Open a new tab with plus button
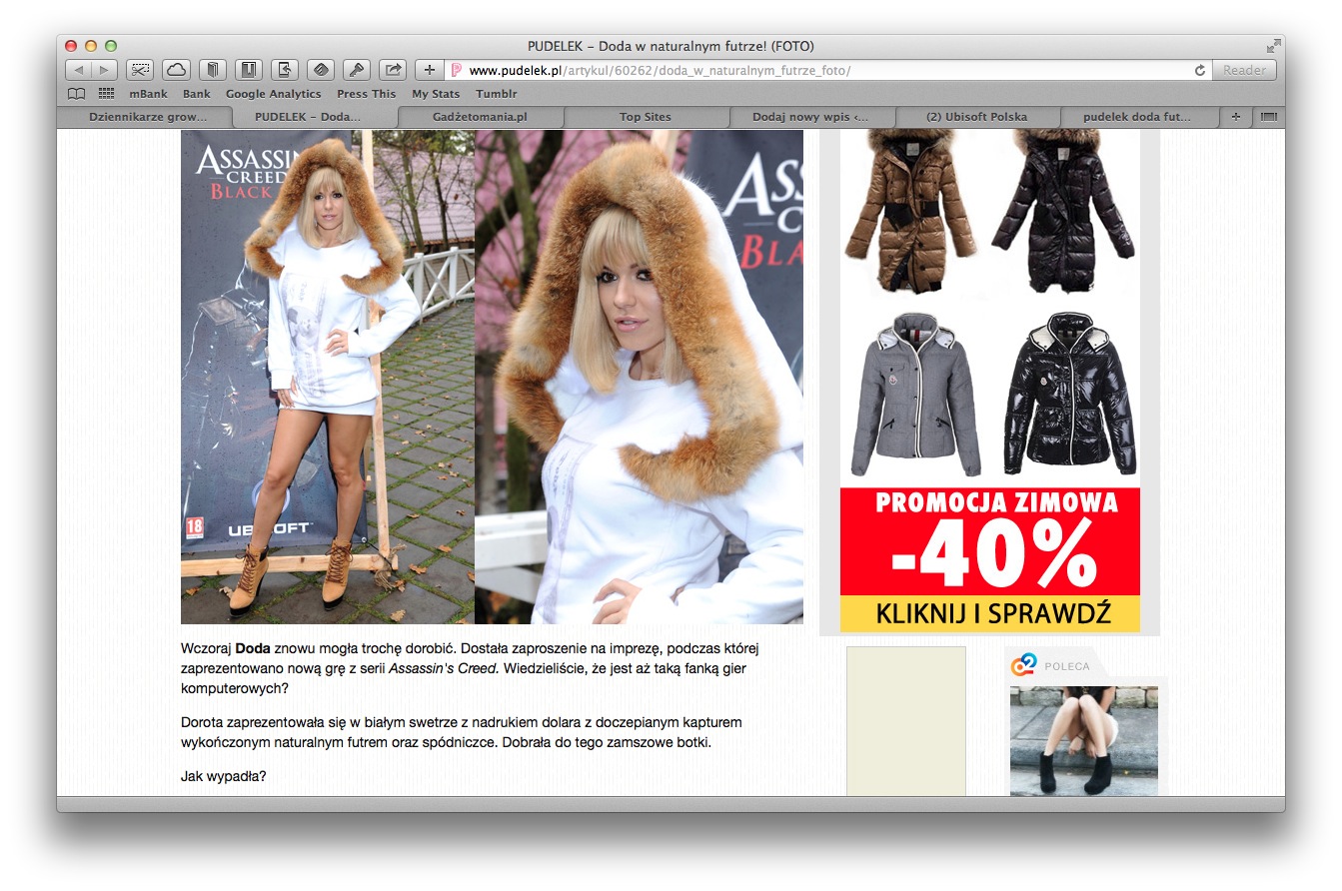The image size is (1342, 891). 1235,117
